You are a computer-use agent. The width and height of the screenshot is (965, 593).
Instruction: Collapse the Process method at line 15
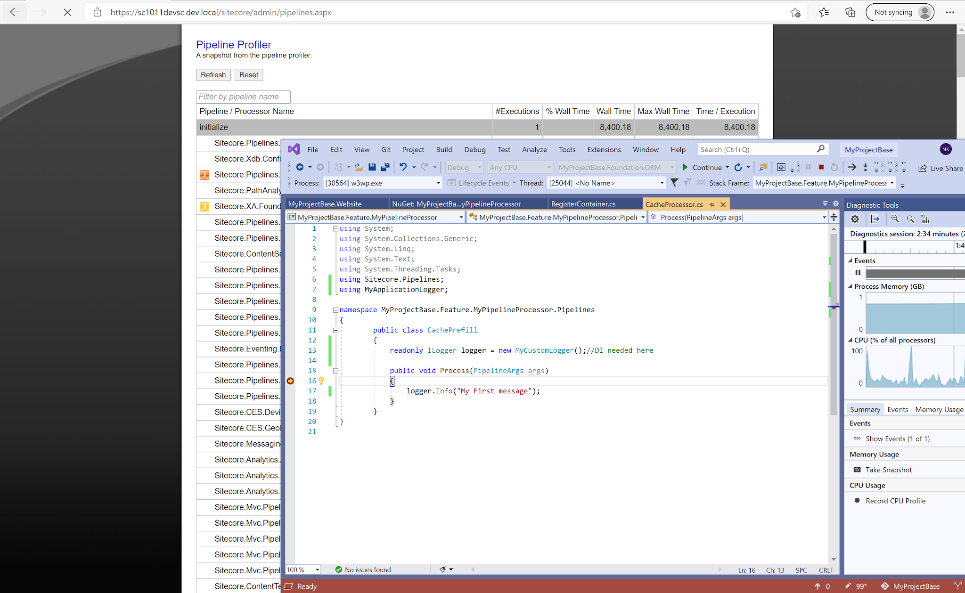[335, 371]
